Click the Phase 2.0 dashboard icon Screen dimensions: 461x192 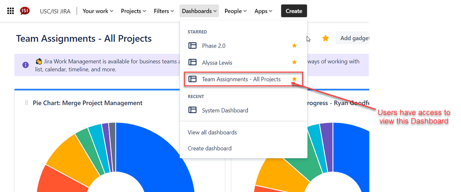pyautogui.click(x=192, y=46)
